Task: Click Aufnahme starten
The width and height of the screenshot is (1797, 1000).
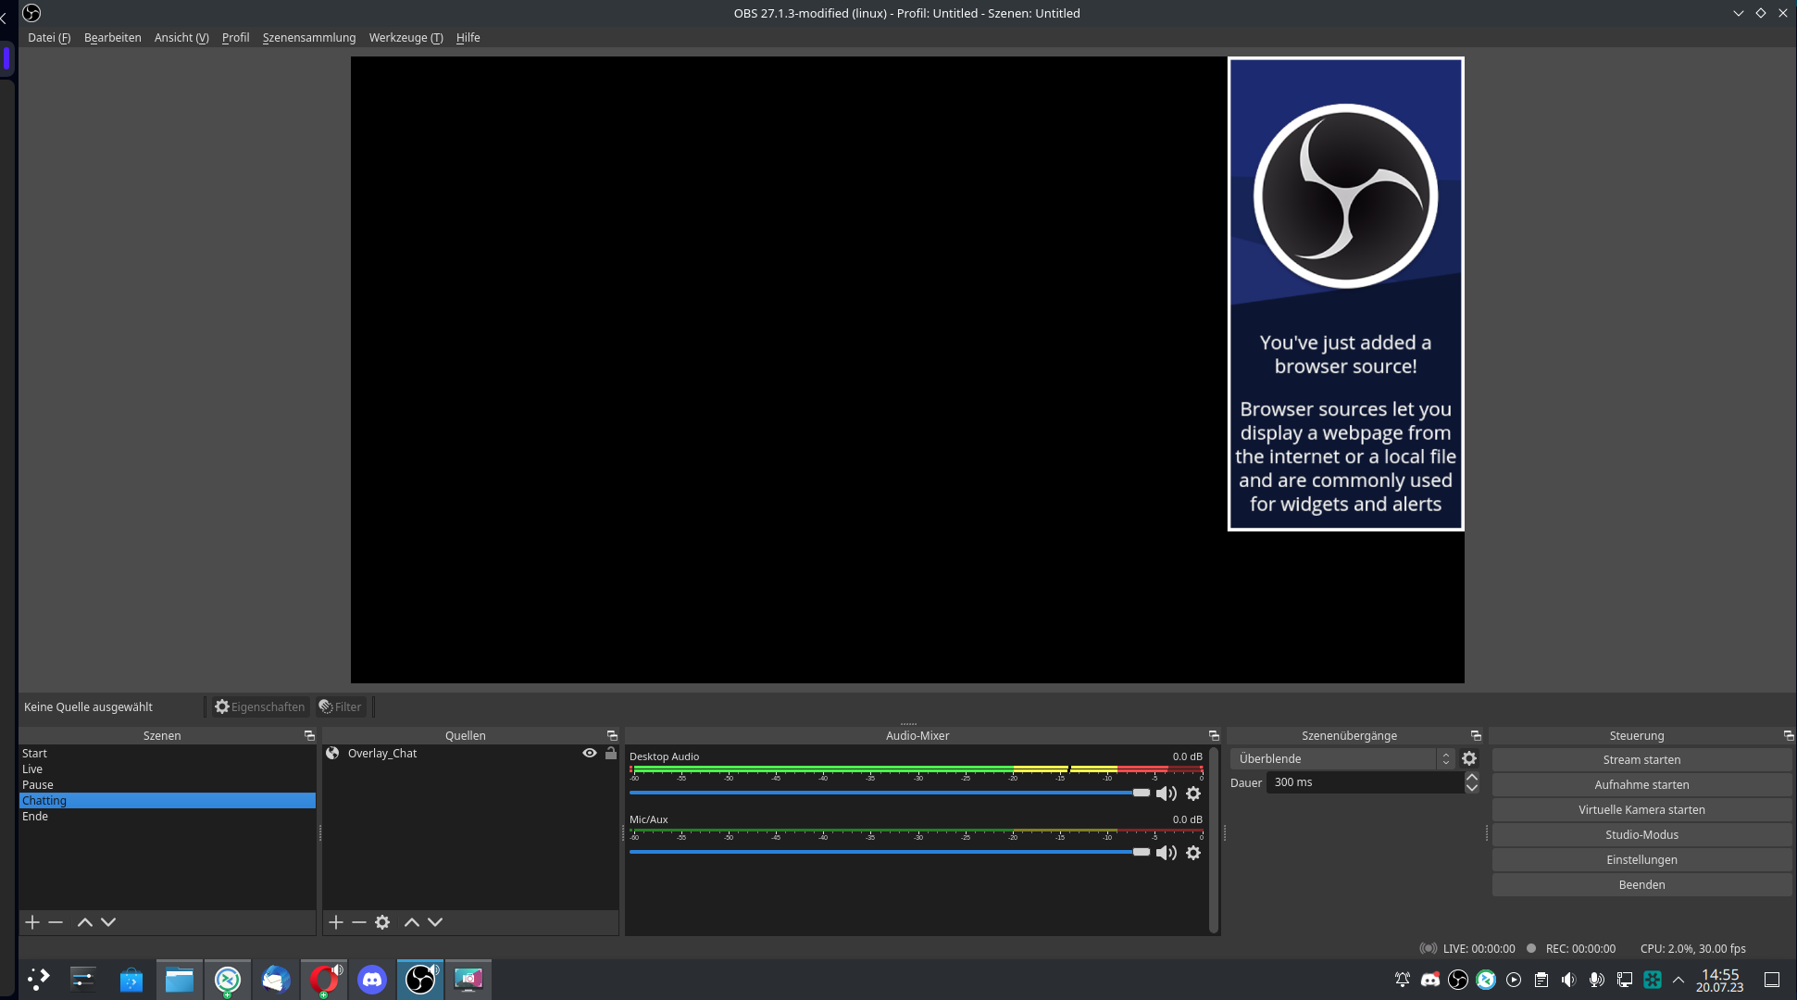Action: pos(1641,784)
